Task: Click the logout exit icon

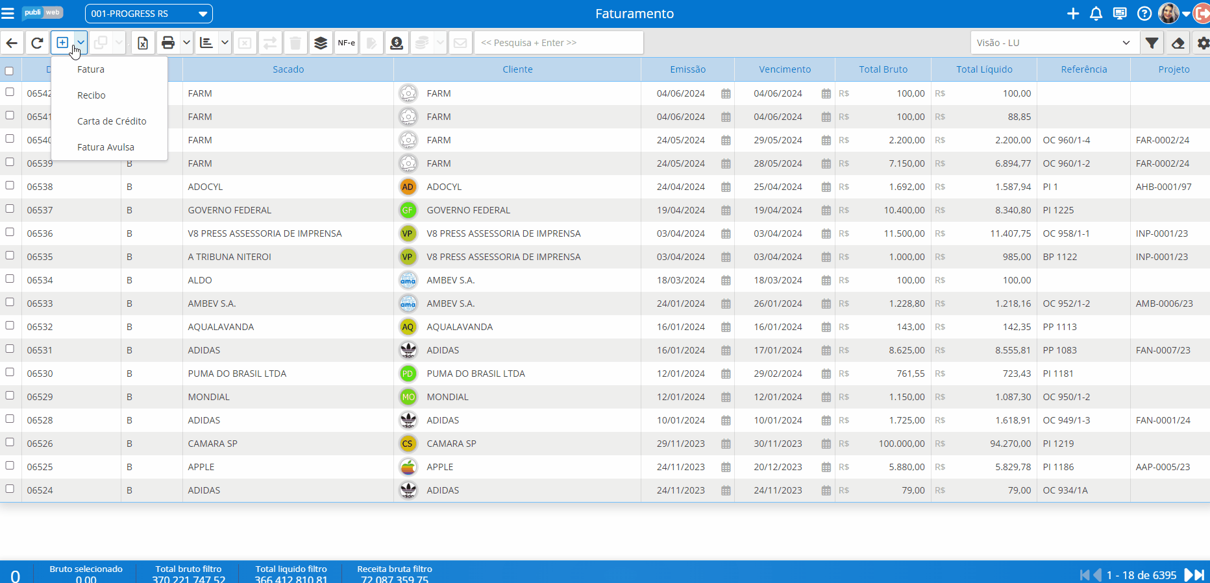Action: coord(1202,14)
